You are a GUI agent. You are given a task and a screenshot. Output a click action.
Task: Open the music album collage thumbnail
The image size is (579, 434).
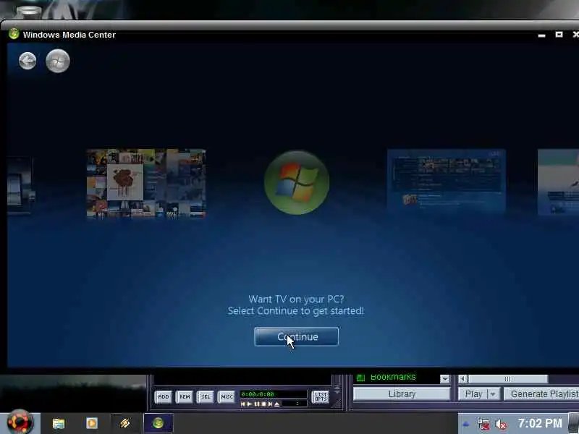[x=146, y=184]
